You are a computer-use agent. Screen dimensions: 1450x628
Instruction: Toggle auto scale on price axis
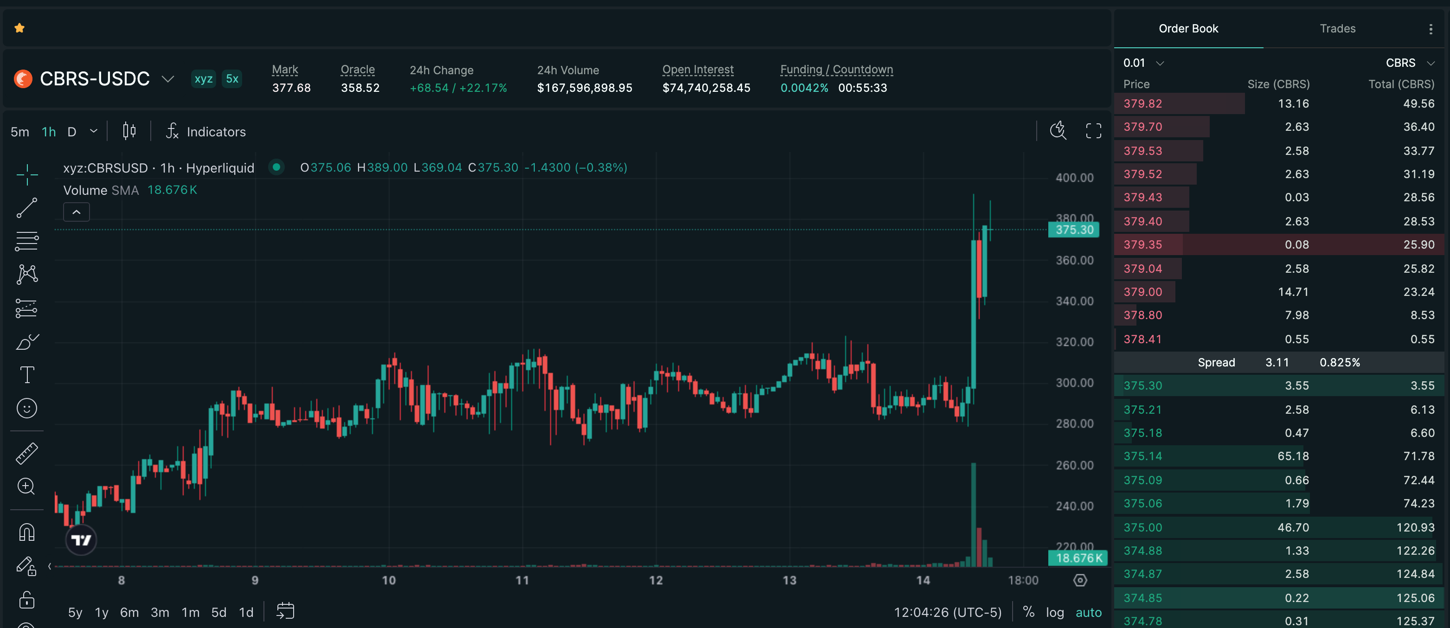(x=1089, y=612)
